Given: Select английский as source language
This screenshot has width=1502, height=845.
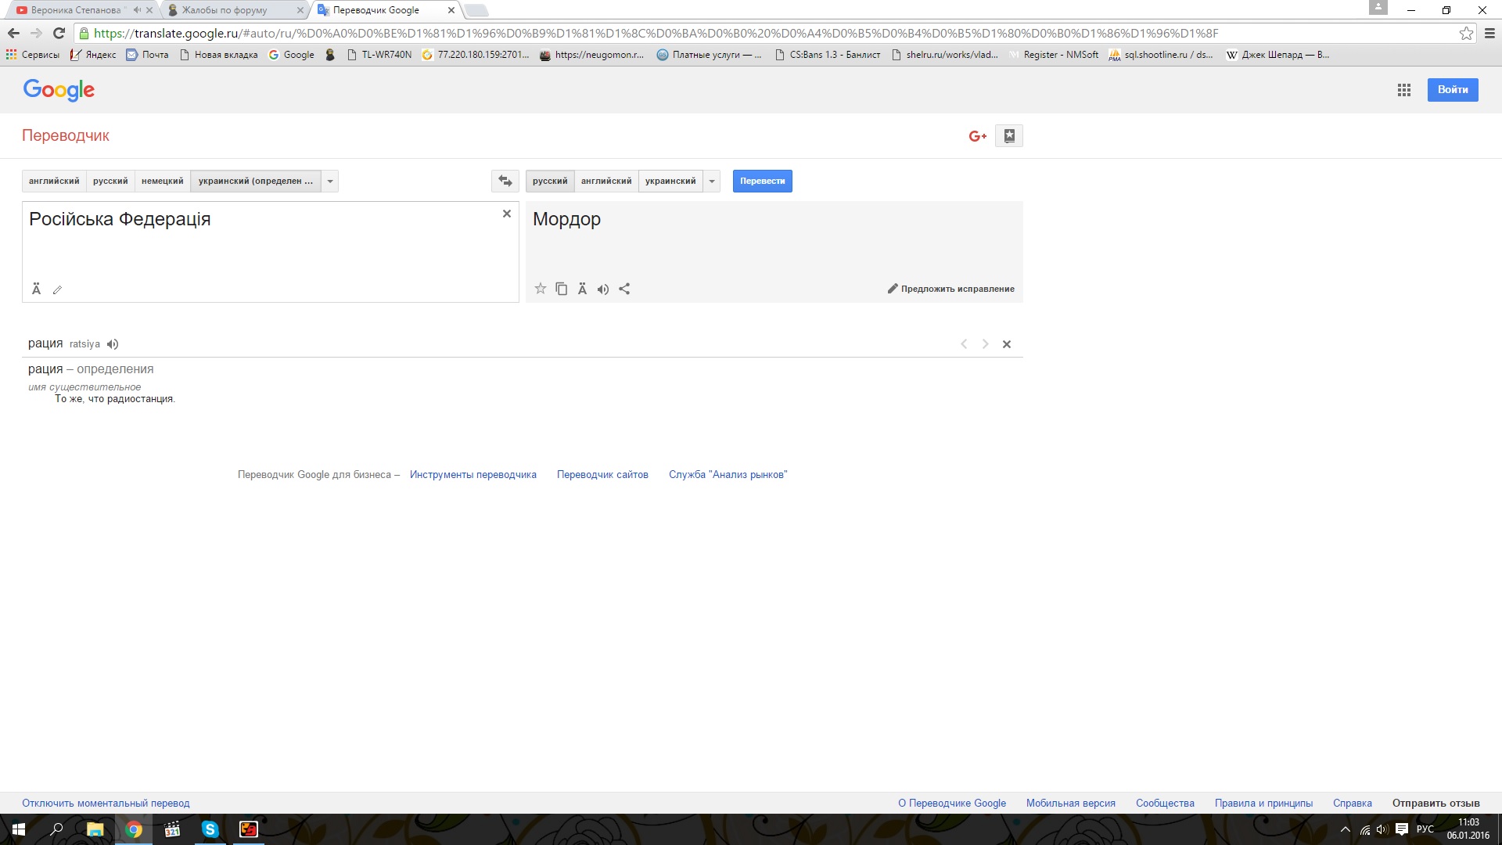Looking at the screenshot, I should click(54, 181).
